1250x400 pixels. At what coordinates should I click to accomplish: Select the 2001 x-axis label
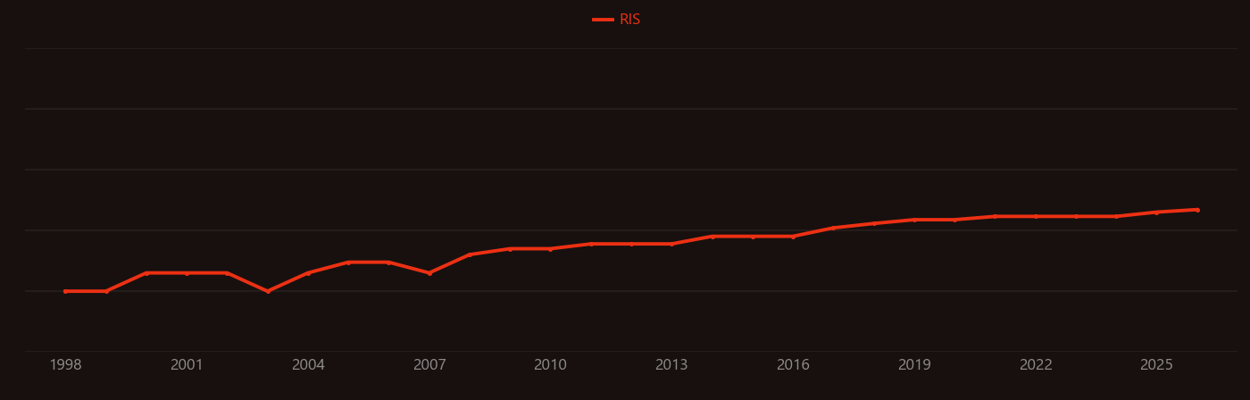[187, 365]
